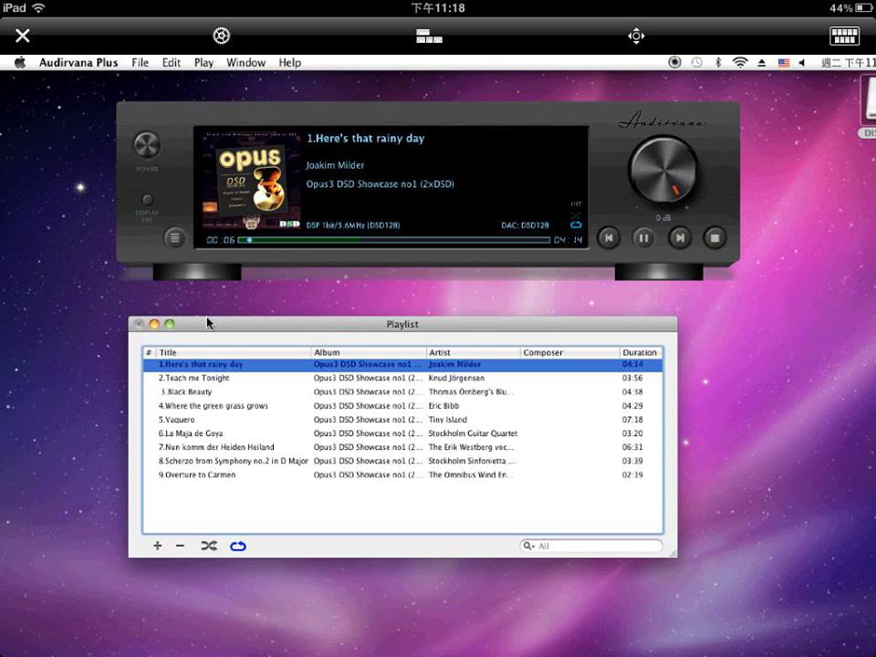
Task: Click the playlist search field
Action: point(591,546)
